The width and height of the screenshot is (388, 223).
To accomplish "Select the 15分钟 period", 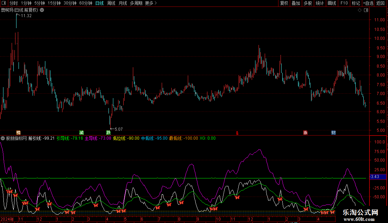I will [54, 3].
